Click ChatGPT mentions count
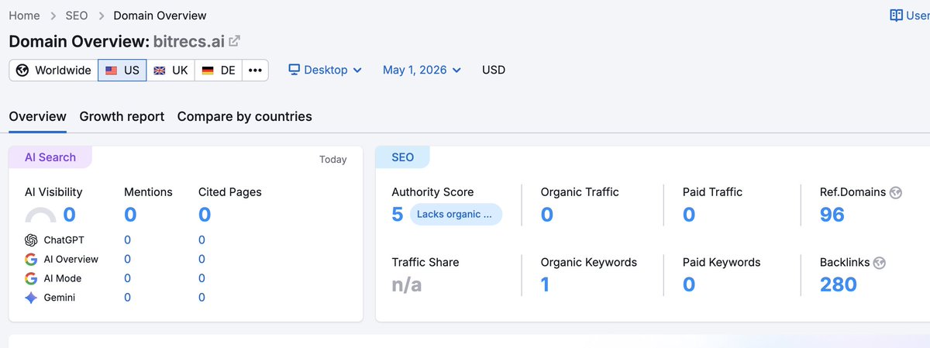930x348 pixels. pos(127,240)
